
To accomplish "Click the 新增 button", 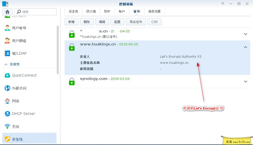I will [72, 22].
